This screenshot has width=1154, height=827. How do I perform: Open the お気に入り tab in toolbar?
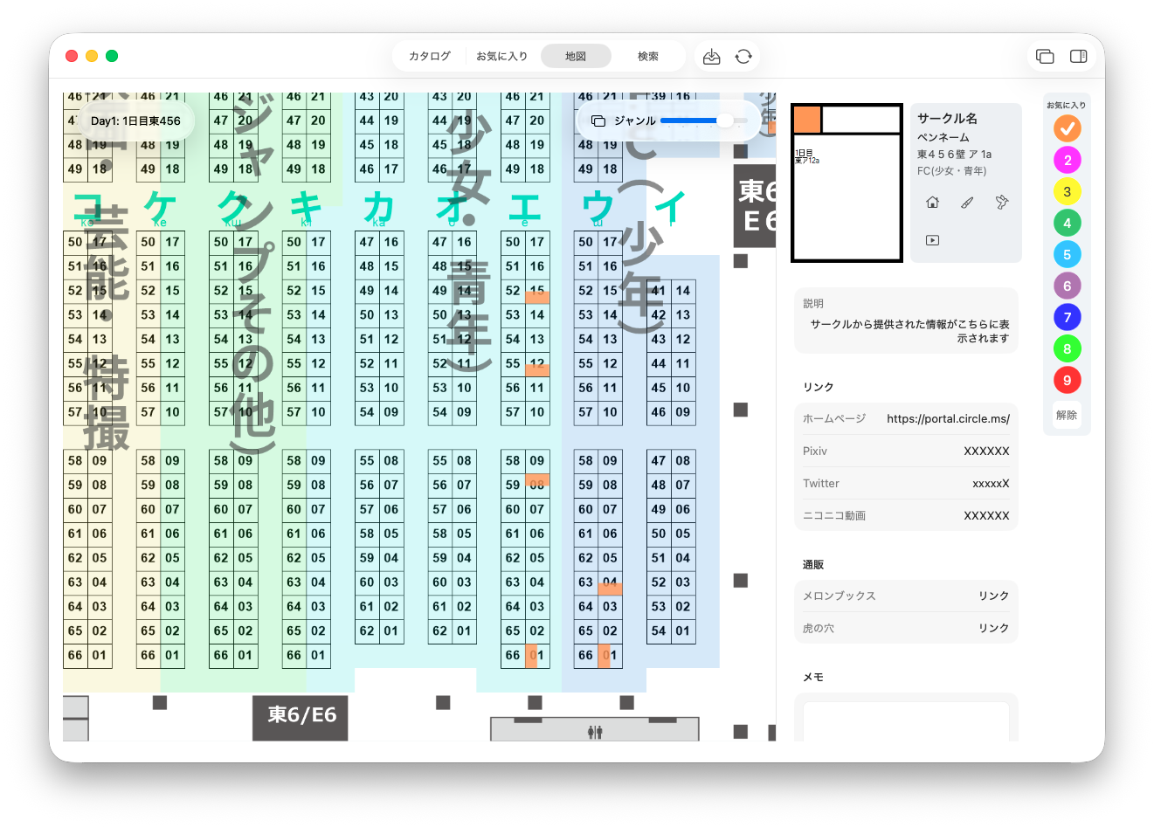[501, 57]
